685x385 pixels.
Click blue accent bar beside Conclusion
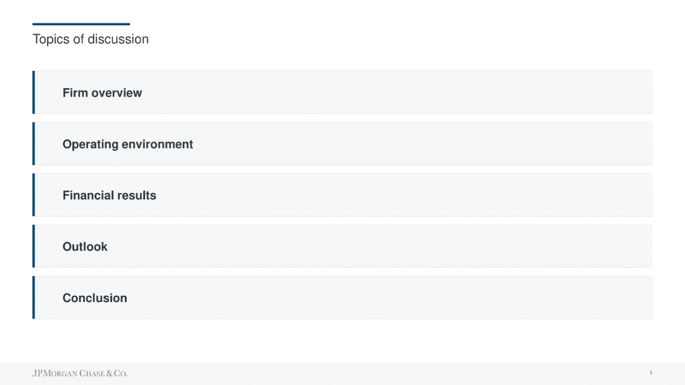pyautogui.click(x=34, y=298)
